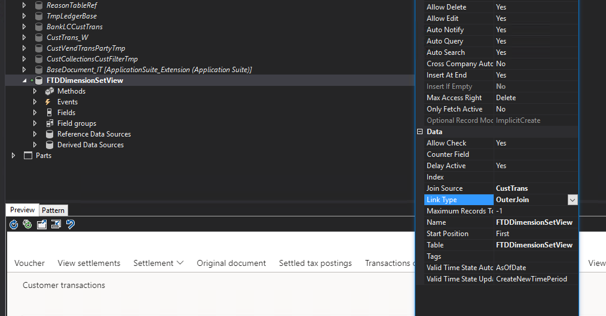
Task: Click the dock preview window icon
Action: (x=56, y=224)
